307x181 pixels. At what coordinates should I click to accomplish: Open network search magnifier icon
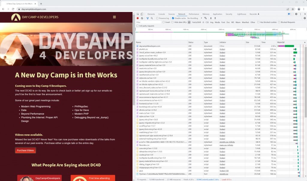(x=152, y=18)
